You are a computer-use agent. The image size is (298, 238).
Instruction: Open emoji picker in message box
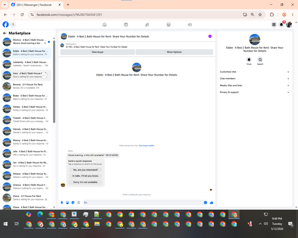coord(206,202)
